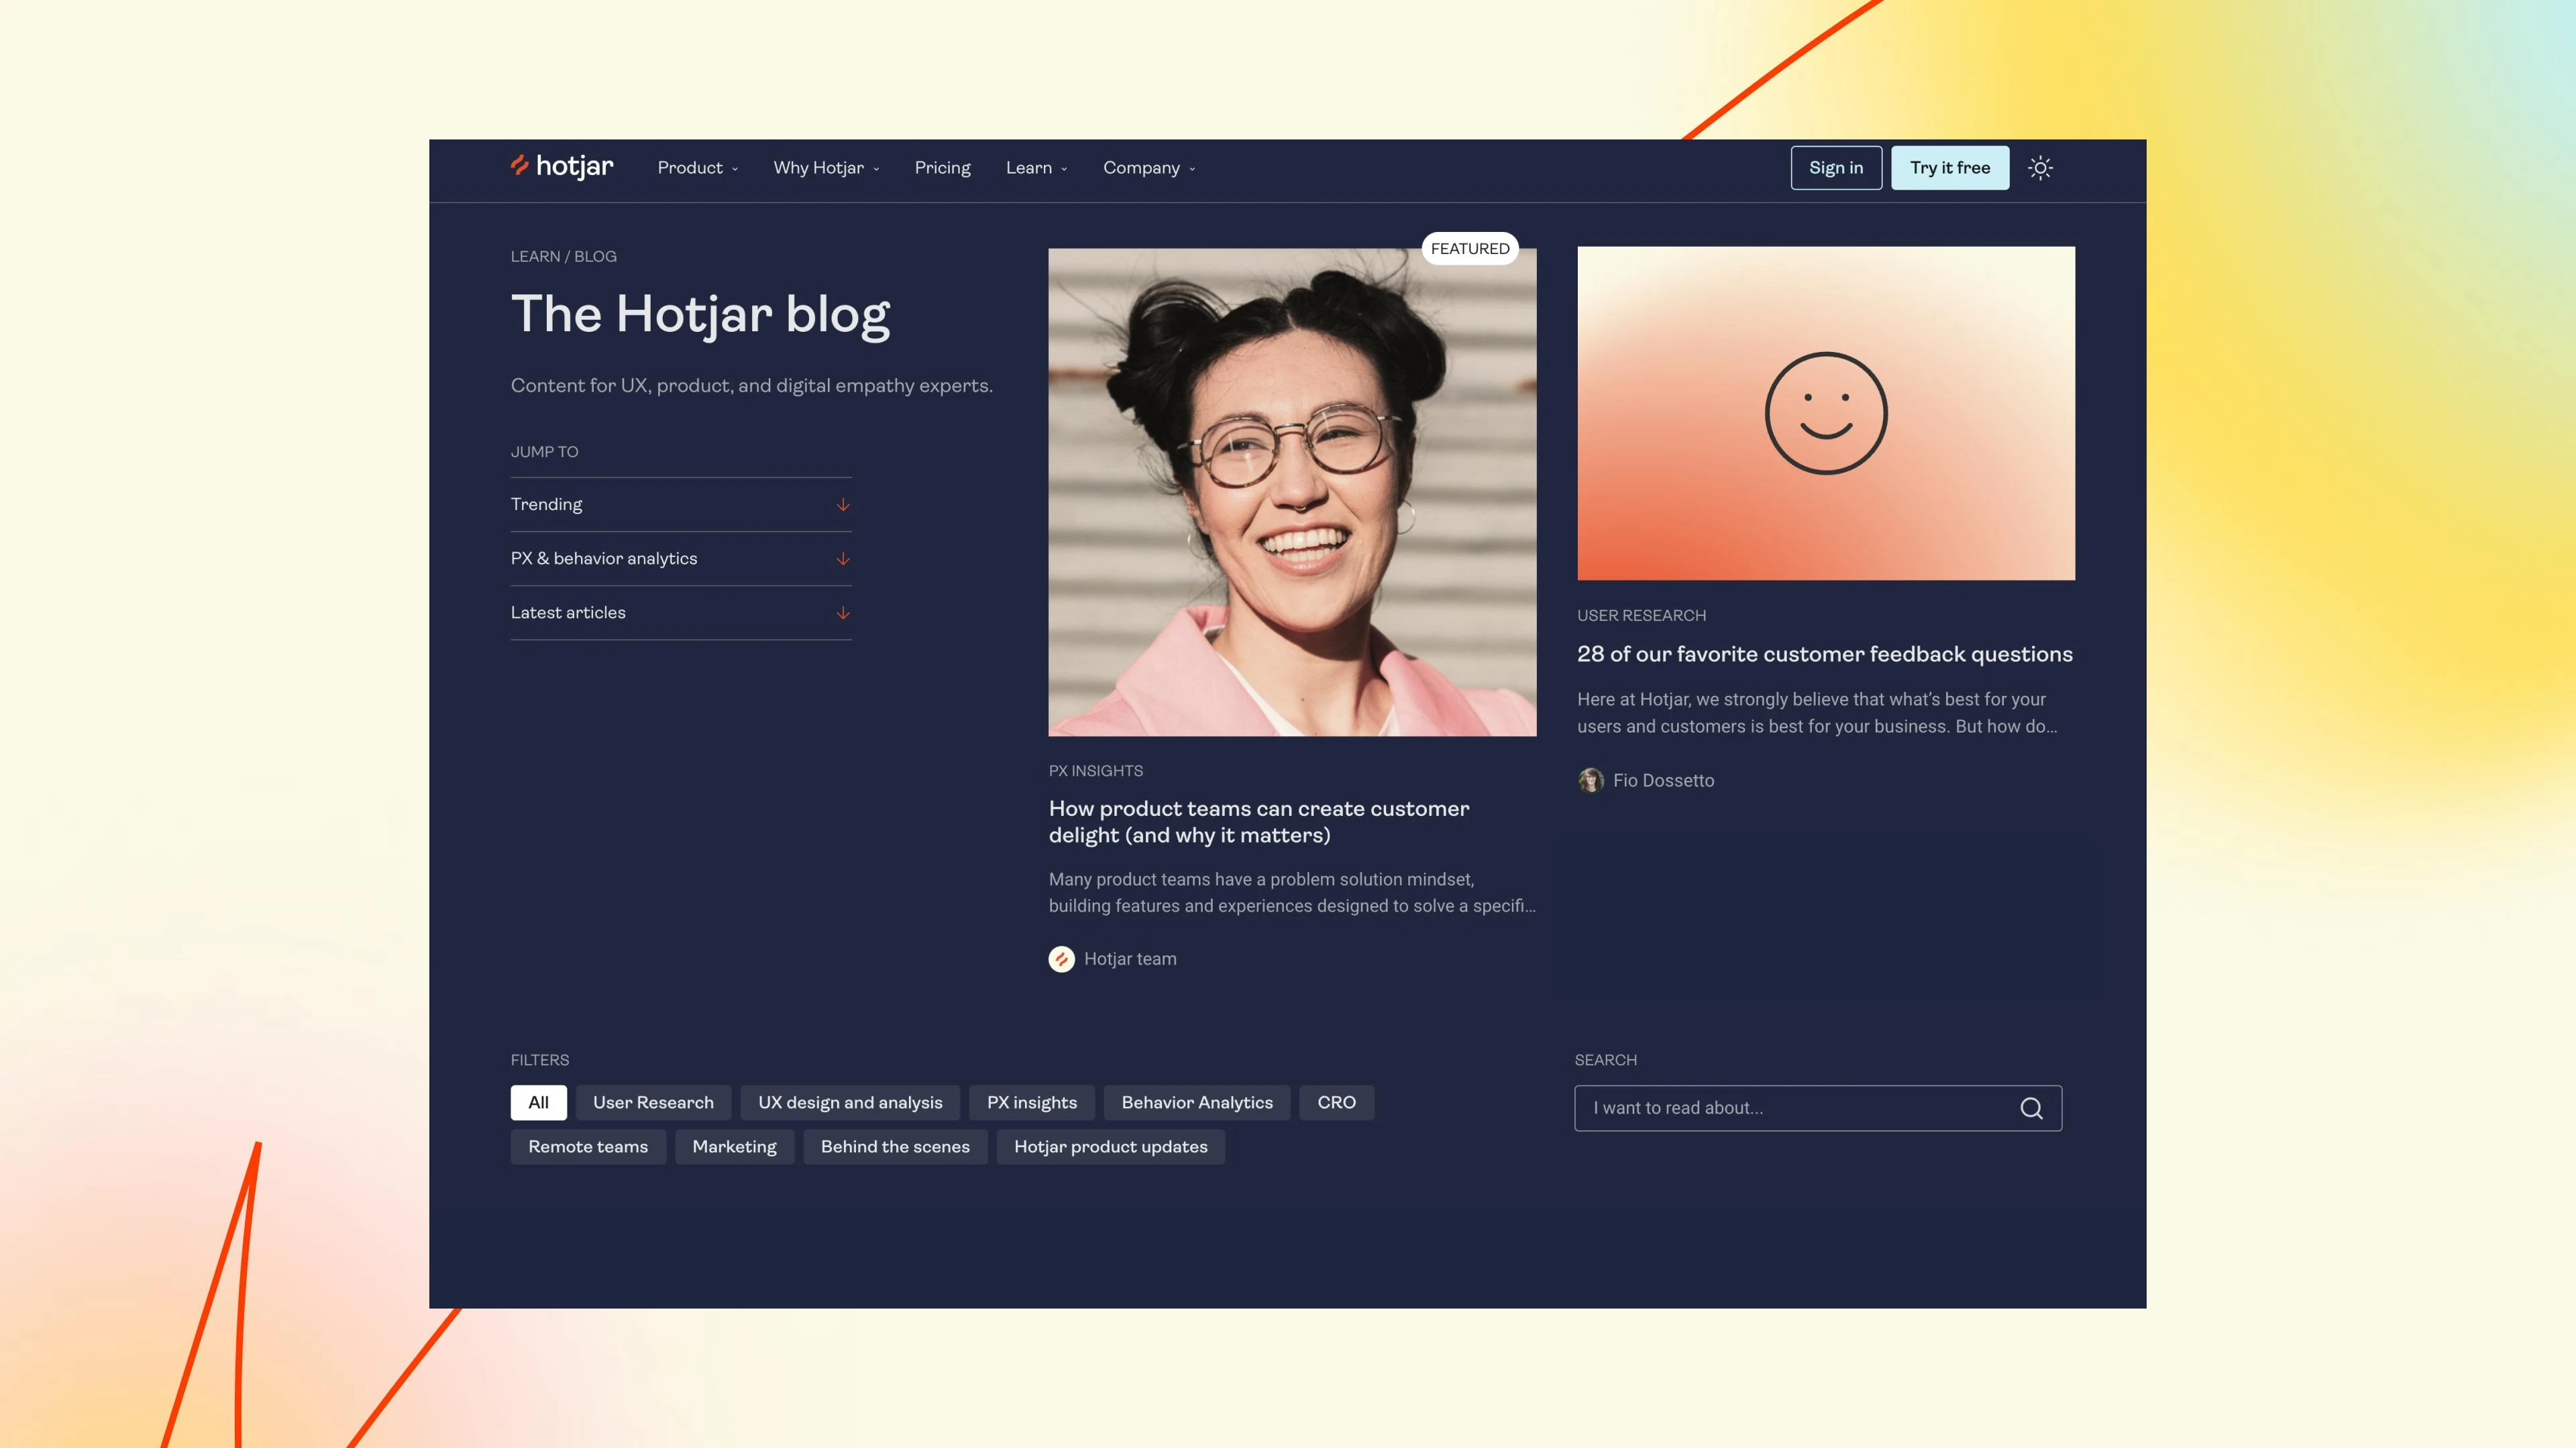Click the search input field
2576x1448 pixels.
pyautogui.click(x=1818, y=1108)
